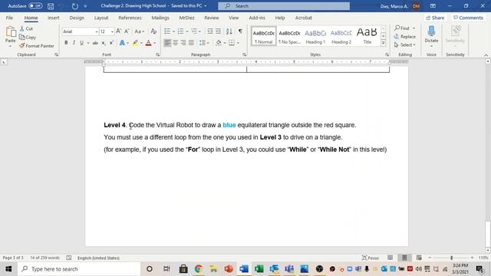Activate the Format Painter brush

pyautogui.click(x=22, y=46)
